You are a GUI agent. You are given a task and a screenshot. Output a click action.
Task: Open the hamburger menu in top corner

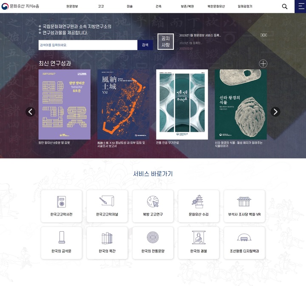click(x=300, y=6)
